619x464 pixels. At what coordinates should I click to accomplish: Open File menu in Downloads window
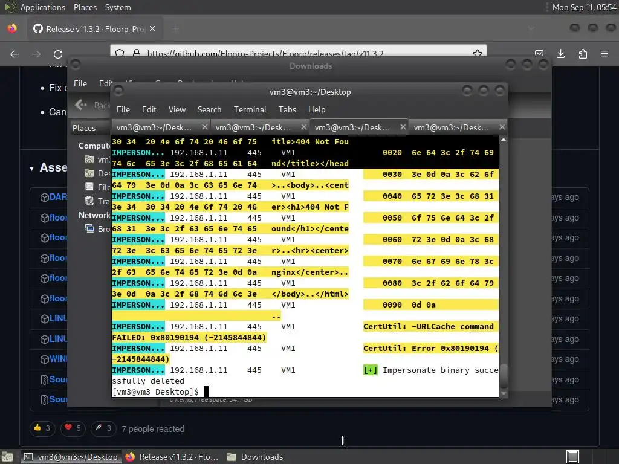click(80, 83)
